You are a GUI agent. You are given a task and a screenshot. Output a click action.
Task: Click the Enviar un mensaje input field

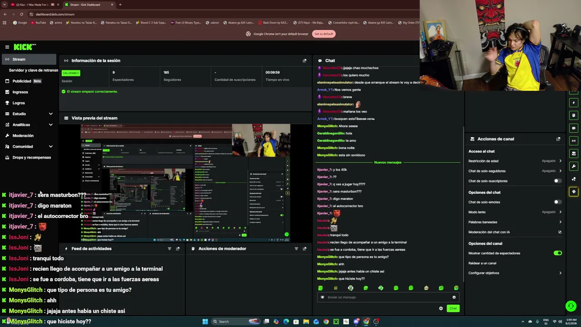coord(388,297)
